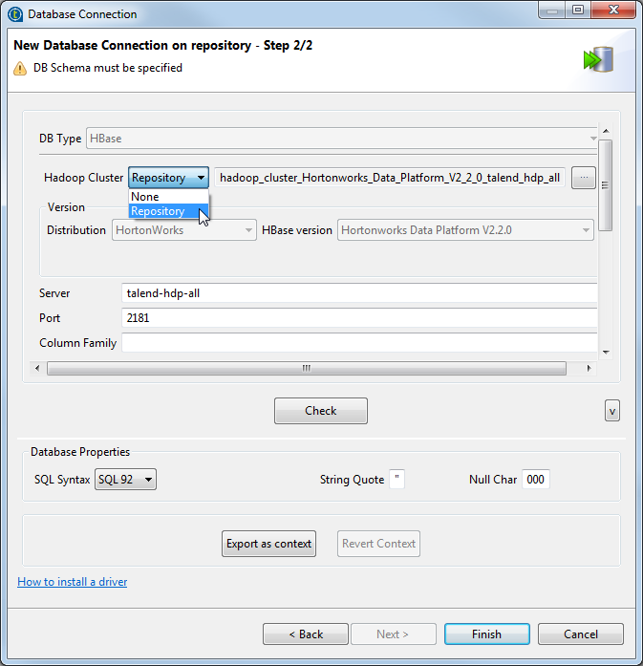Viewport: 643px width, 666px height.
Task: Click the 'DB Schema must be specified' message
Action: [x=108, y=68]
